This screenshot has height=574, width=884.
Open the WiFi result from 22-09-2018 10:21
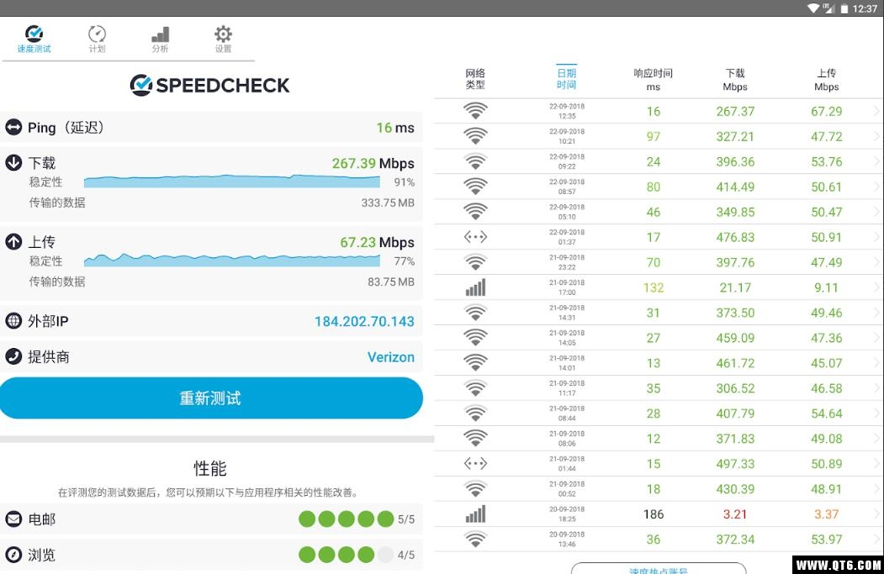658,136
